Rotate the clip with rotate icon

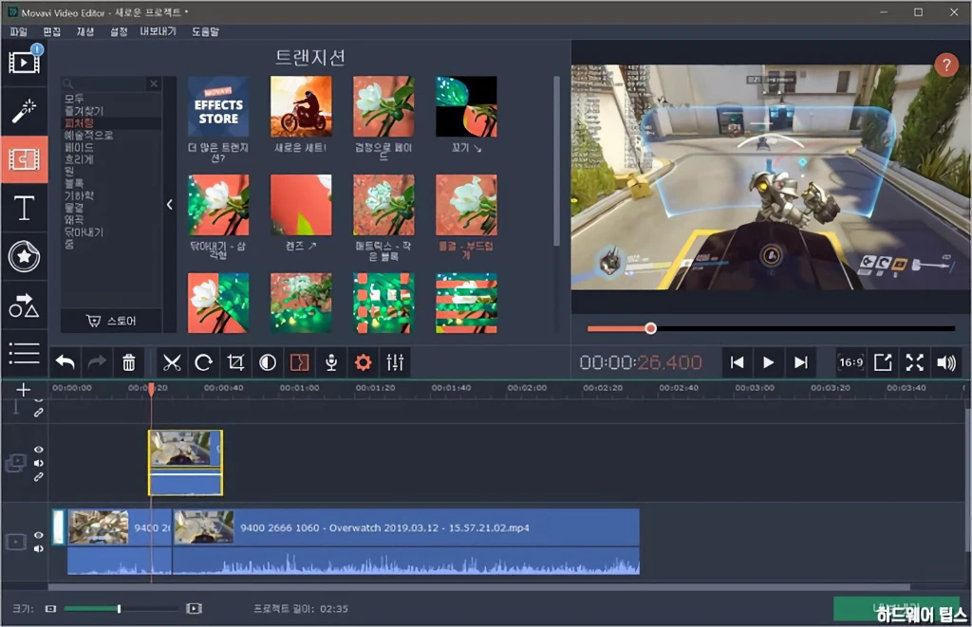coord(203,362)
